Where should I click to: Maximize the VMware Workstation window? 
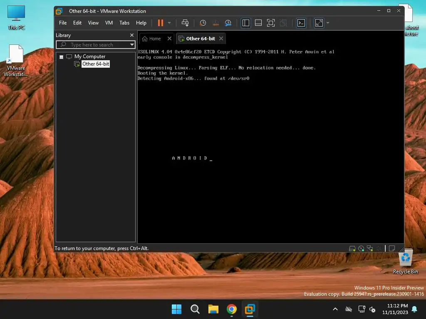tap(389, 10)
